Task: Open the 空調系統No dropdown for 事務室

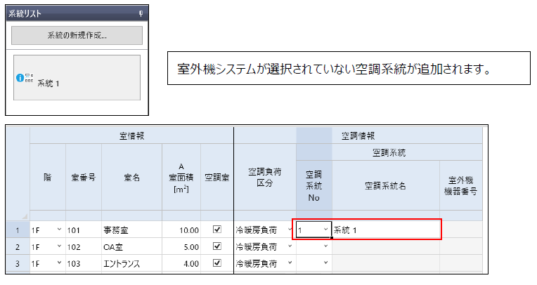Action: click(x=325, y=230)
